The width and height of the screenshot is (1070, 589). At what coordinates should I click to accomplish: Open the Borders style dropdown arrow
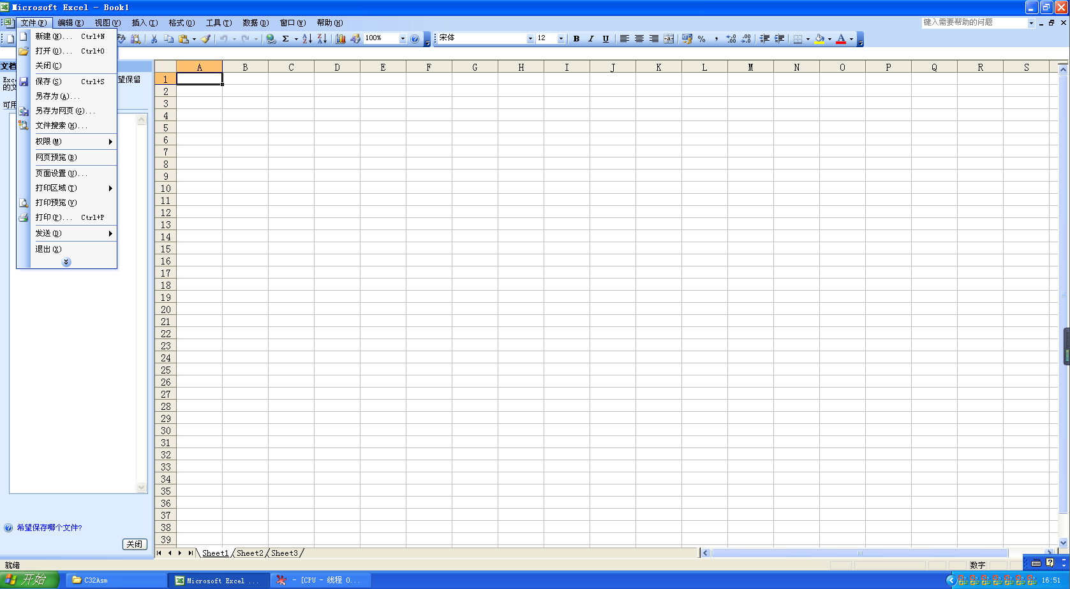pos(808,39)
